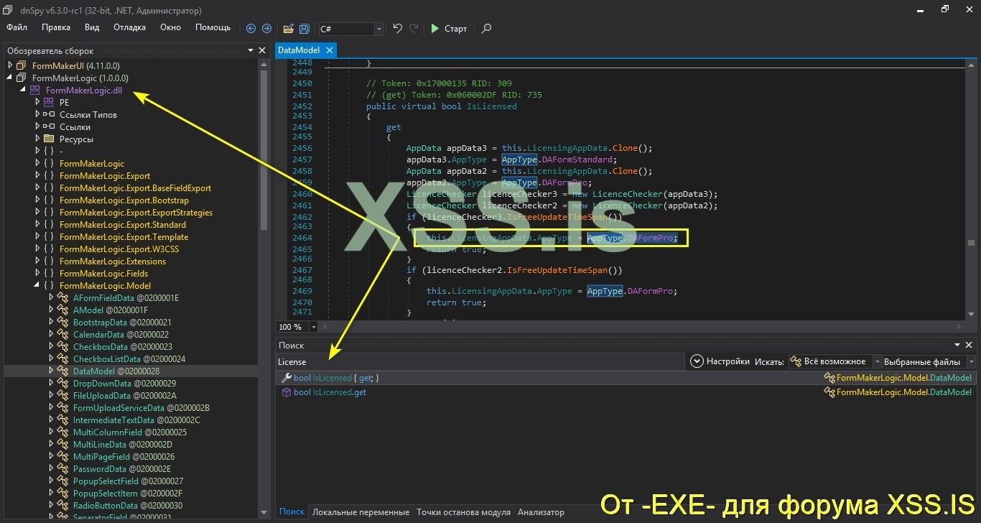This screenshot has height=523, width=981.
Task: Click the magnifier search icon in toolbar
Action: (486, 29)
